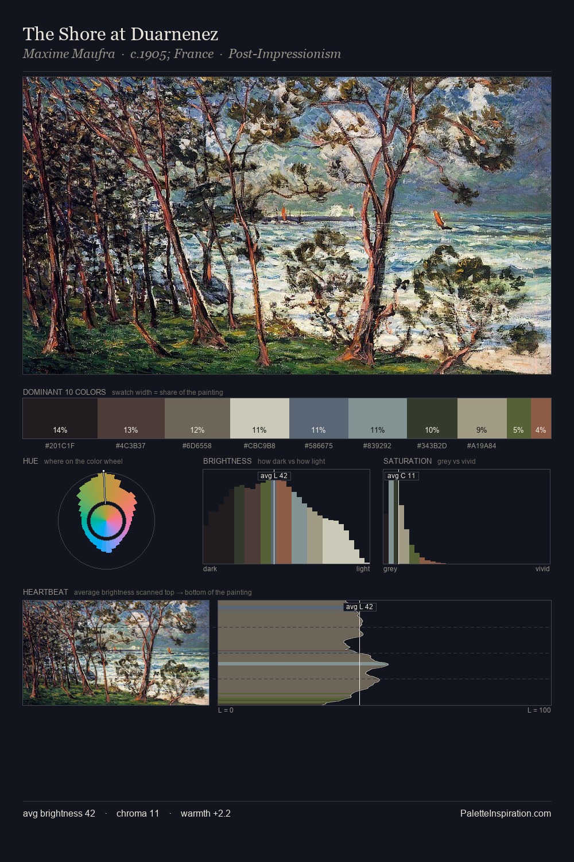
Task: Click the title 'The Shore at Duarnenez'
Action: 121,34
